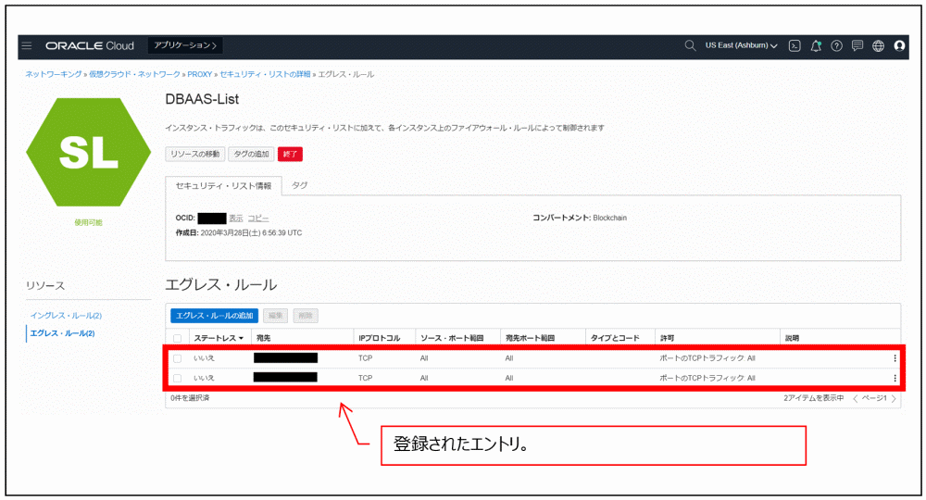Check the second egress rule checkbox
The width and height of the screenshot is (926, 500).
coord(177,378)
